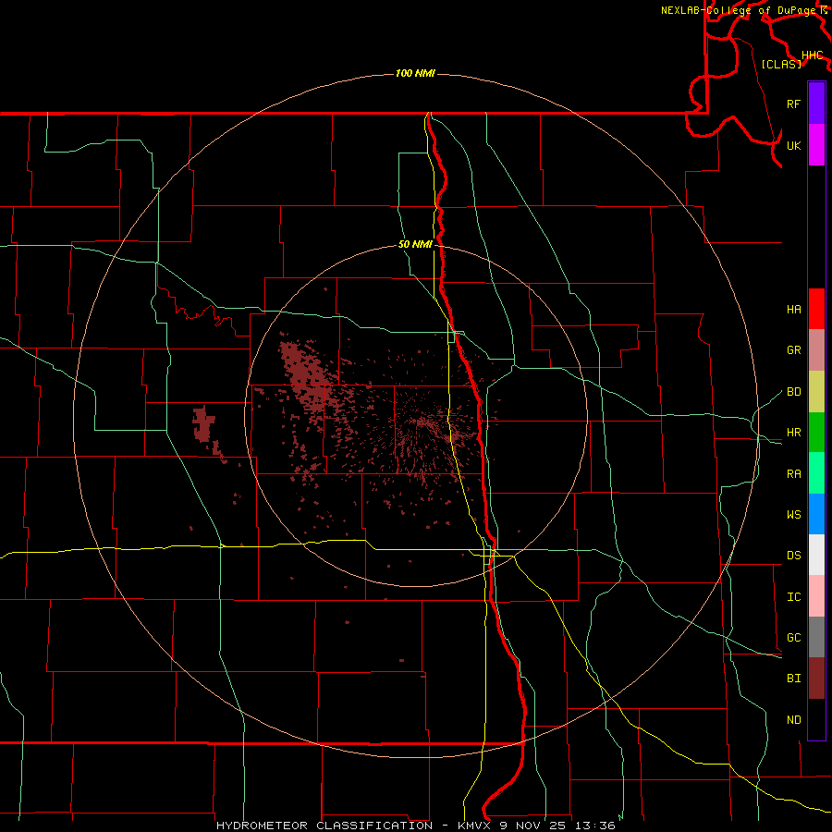832x832 pixels.
Task: Click the BI legend label
Action: [793, 679]
